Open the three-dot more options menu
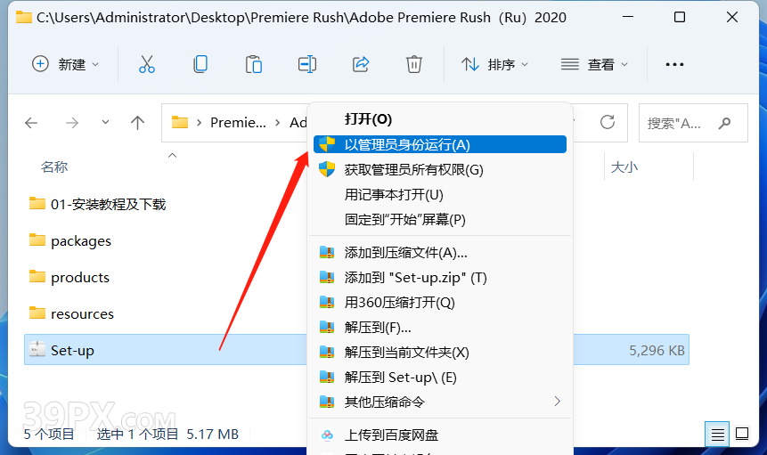 [674, 64]
